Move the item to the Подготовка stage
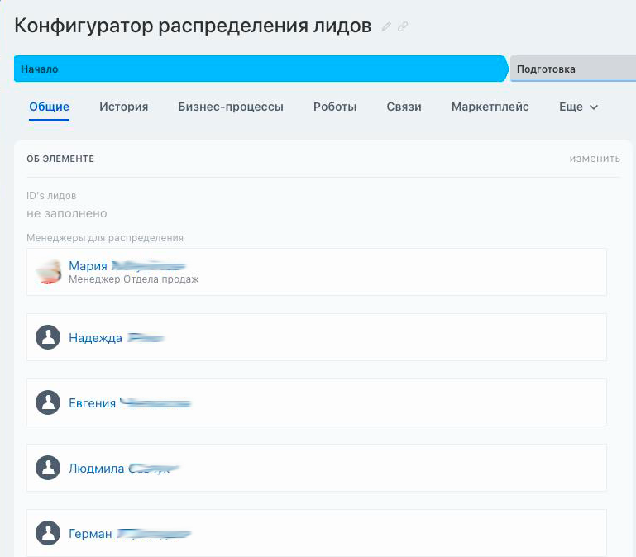Viewport: 636px width, 557px height. click(571, 69)
